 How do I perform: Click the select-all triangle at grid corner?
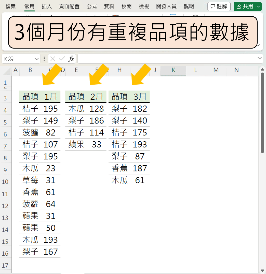coord(7,71)
